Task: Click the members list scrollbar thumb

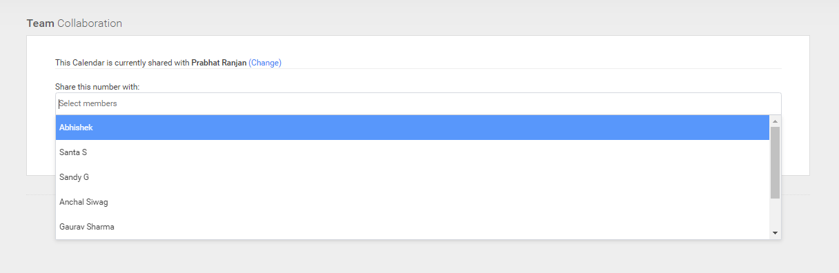Action: point(775,162)
